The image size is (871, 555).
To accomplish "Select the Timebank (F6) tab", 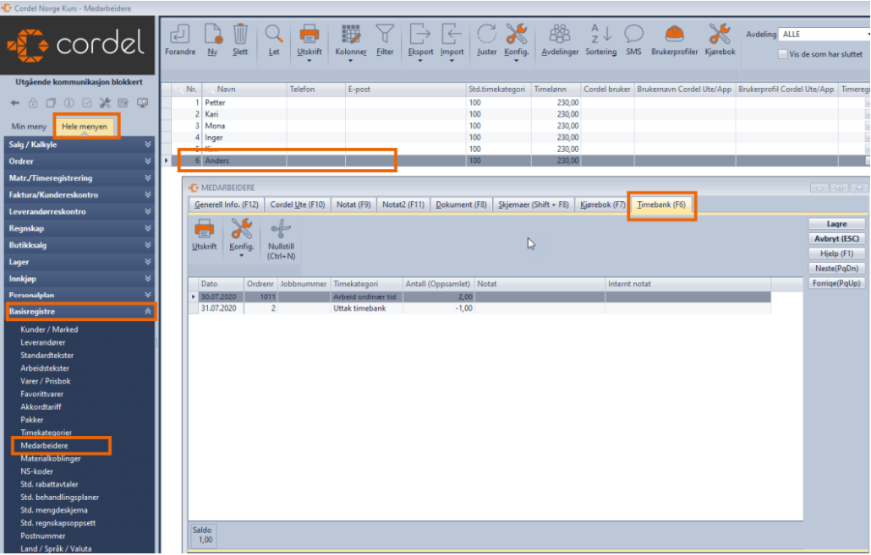I will (661, 204).
